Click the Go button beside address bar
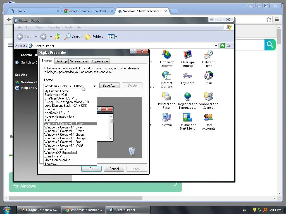The width and height of the screenshot is (286, 214). point(225,46)
